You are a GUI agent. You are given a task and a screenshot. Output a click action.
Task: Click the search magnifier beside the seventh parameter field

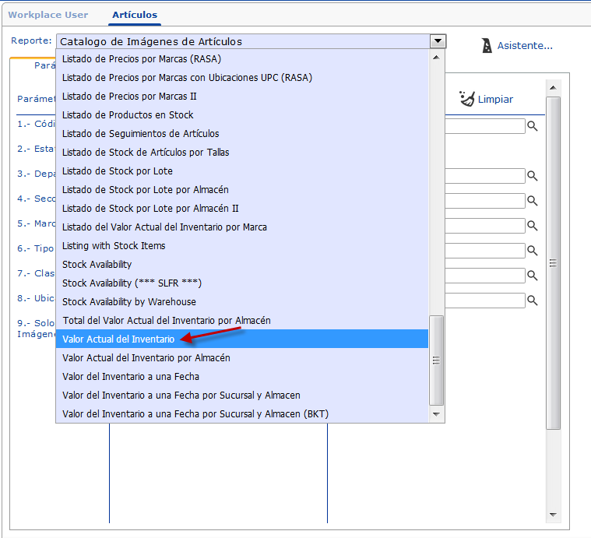point(533,276)
